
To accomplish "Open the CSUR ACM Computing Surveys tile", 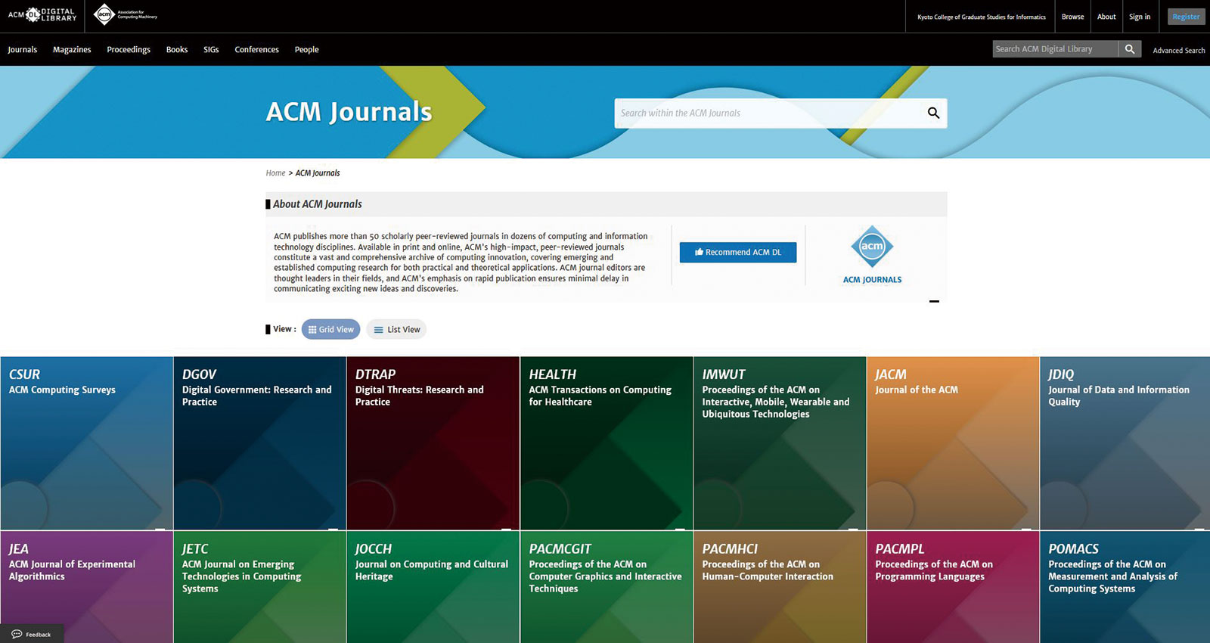I will coord(87,443).
